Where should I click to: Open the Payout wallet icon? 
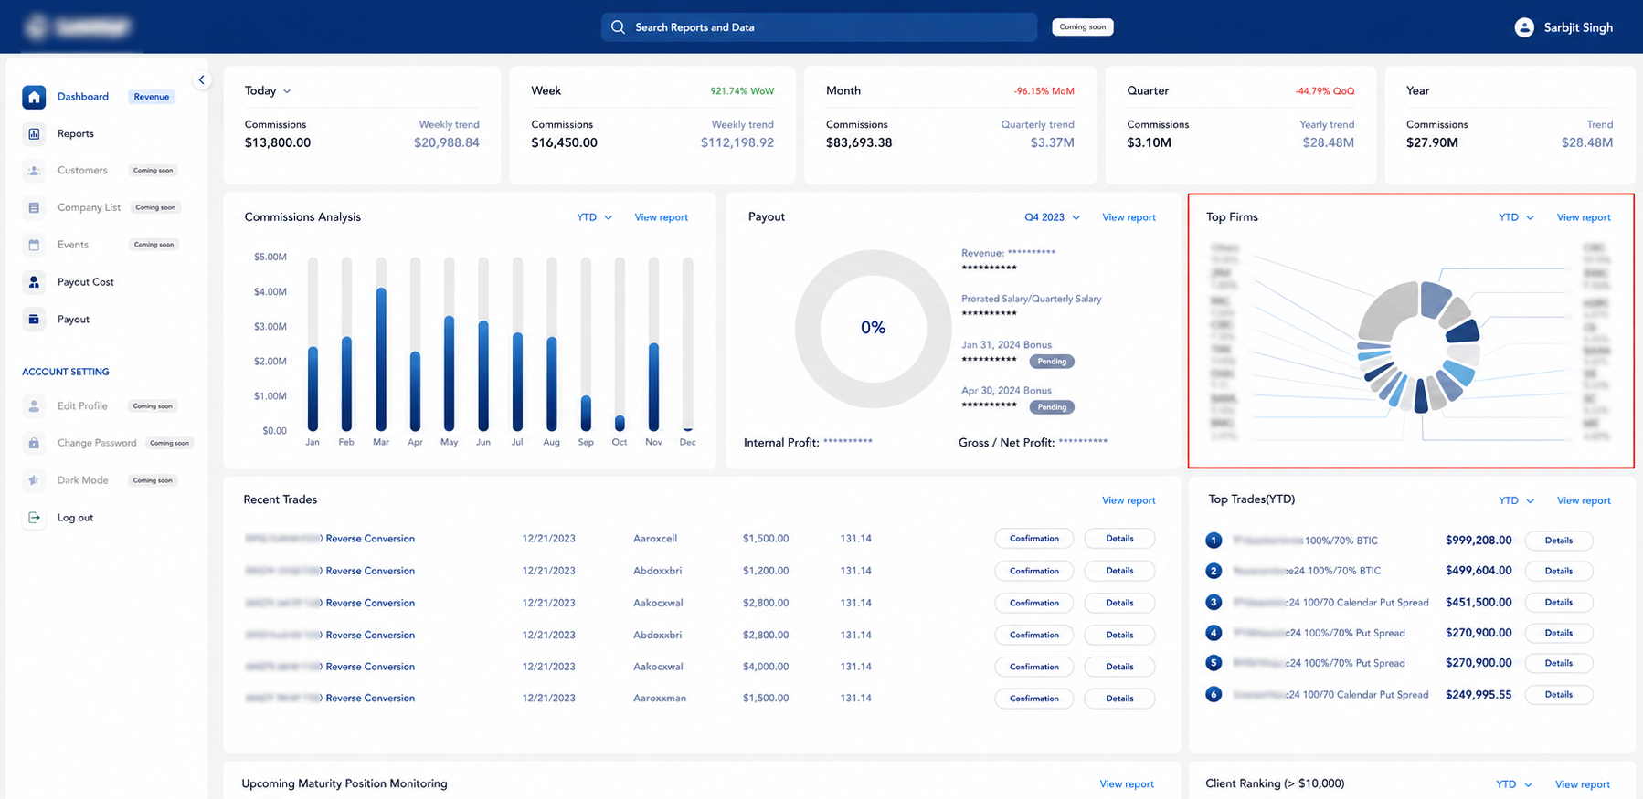(34, 320)
